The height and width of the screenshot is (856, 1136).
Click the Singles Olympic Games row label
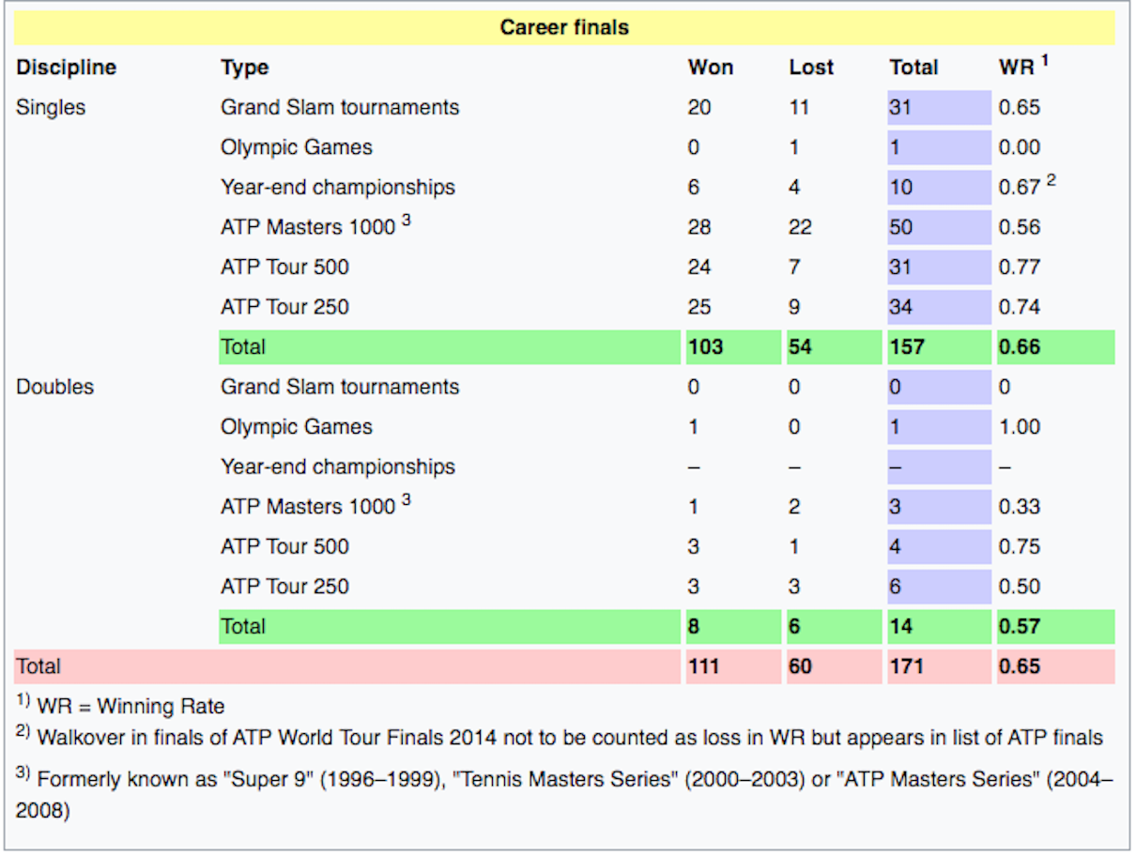click(297, 147)
